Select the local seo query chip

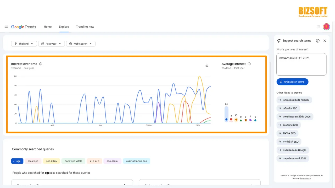point(33,161)
